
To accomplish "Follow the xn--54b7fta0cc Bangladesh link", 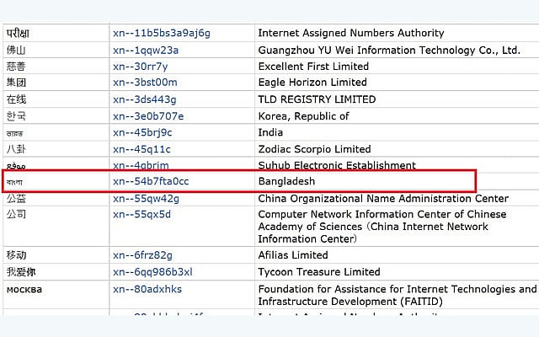I will point(151,181).
